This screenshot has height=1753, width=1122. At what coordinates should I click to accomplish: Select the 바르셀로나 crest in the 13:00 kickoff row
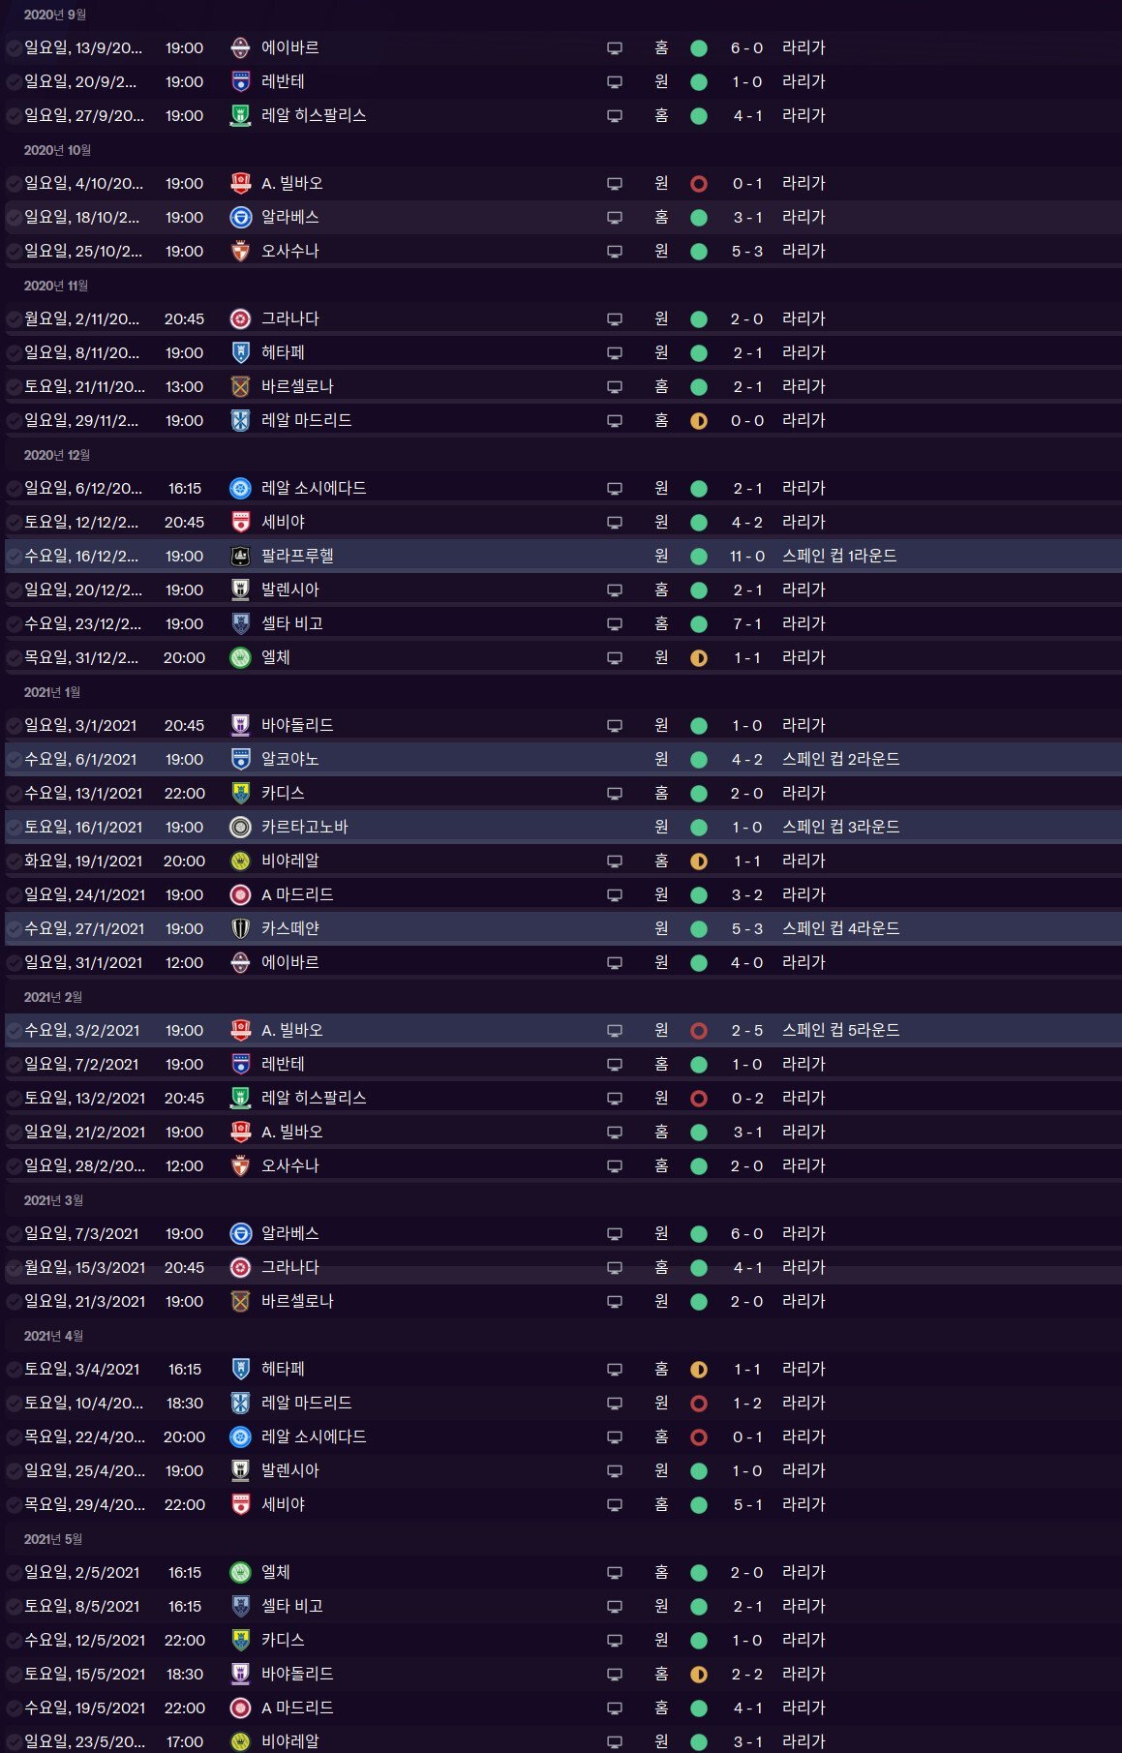point(240,386)
